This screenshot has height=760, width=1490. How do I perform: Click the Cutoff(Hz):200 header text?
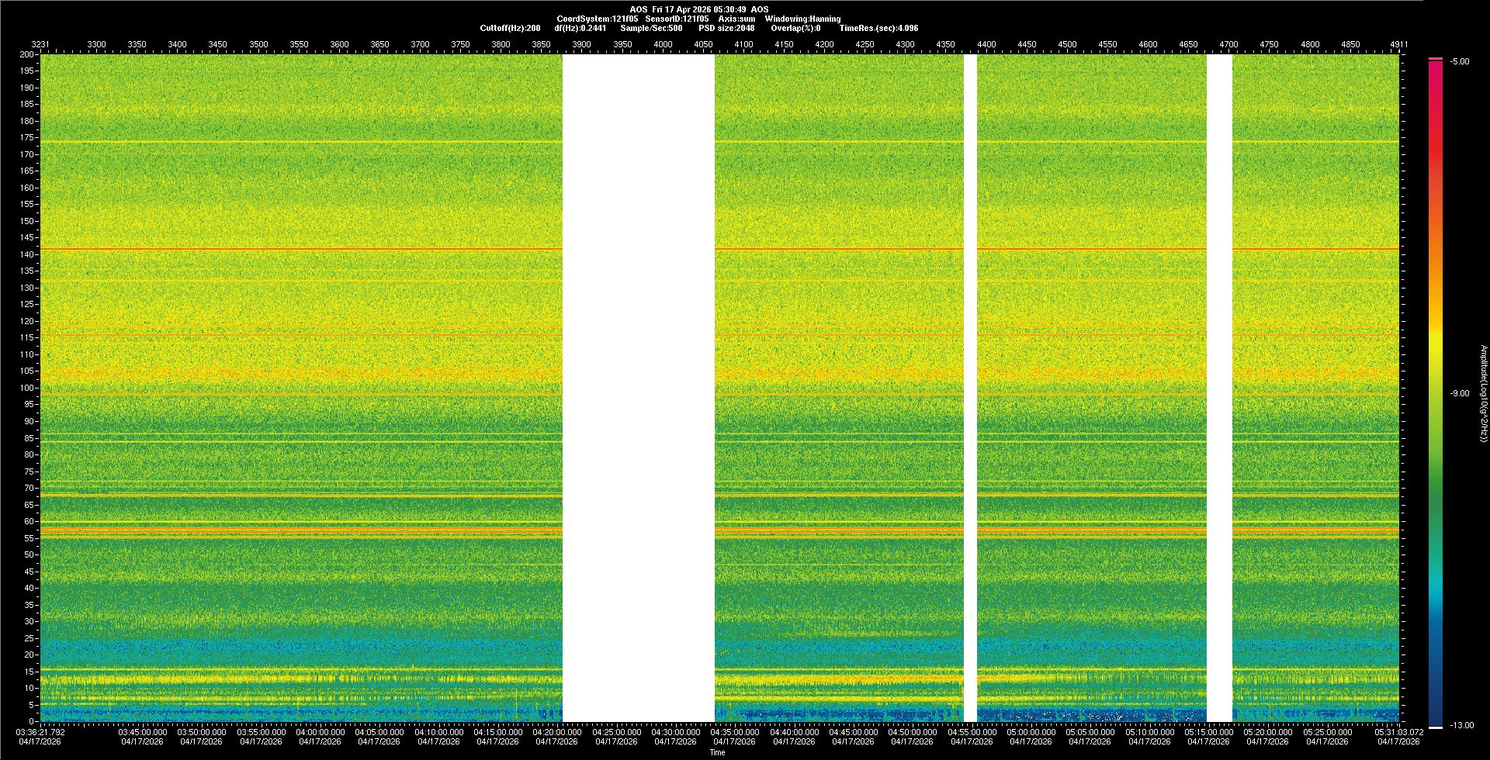pyautogui.click(x=510, y=28)
